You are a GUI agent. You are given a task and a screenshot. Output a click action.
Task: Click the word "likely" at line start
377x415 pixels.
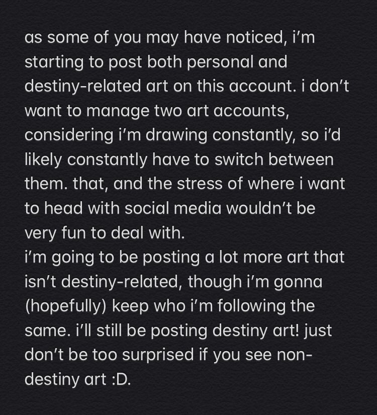coord(43,160)
